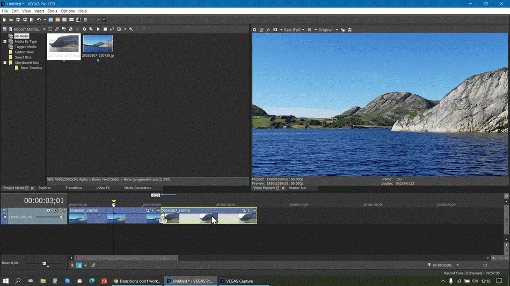Click the Save icon in main toolbar
Screen dimensions: 510x286
click(x=17, y=20)
